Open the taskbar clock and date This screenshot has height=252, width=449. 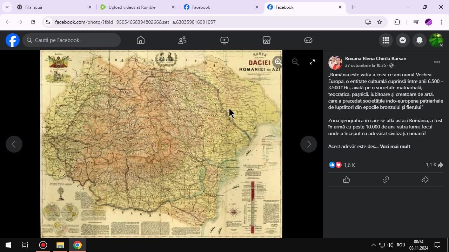click(x=418, y=245)
